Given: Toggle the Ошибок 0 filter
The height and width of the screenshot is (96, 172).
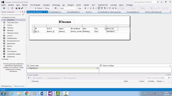Looking at the screenshot, I should 38,78.
